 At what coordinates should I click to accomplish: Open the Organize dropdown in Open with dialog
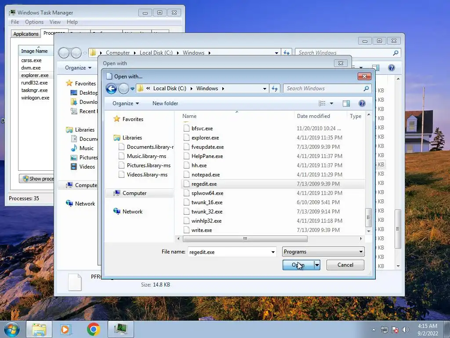pyautogui.click(x=125, y=103)
